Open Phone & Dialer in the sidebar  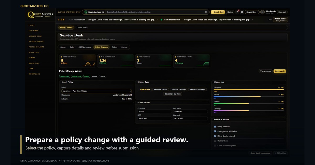coord(36,42)
